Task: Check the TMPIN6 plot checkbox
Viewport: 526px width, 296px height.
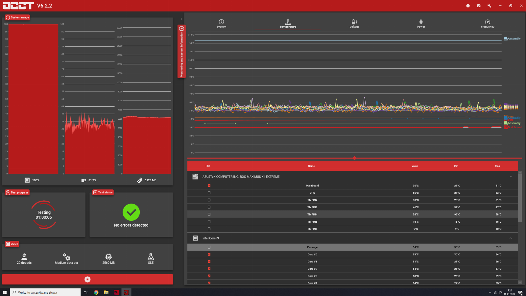Action: click(x=209, y=229)
